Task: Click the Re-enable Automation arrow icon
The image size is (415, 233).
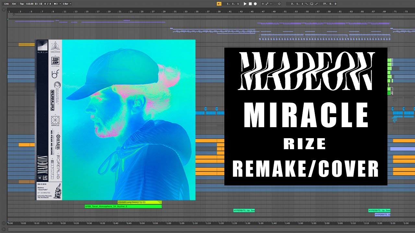Action: 271,4
